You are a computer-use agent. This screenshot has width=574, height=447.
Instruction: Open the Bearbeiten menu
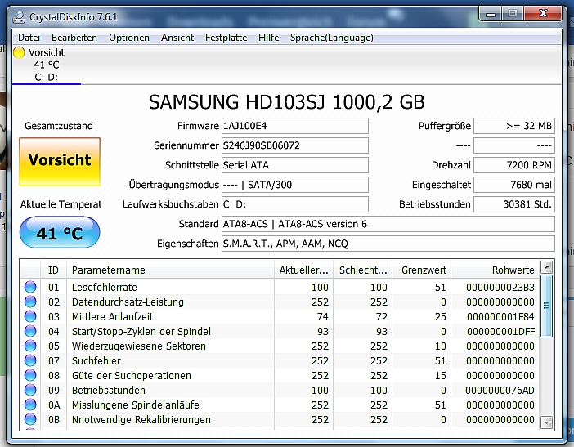point(74,38)
